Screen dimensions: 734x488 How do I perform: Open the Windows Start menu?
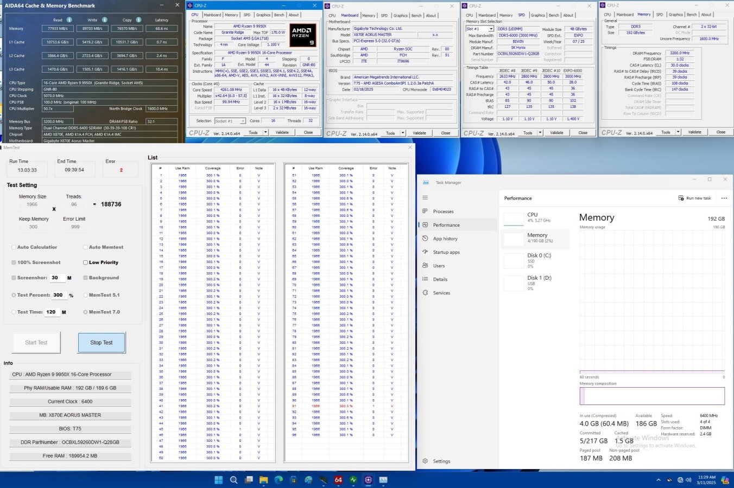(218, 480)
